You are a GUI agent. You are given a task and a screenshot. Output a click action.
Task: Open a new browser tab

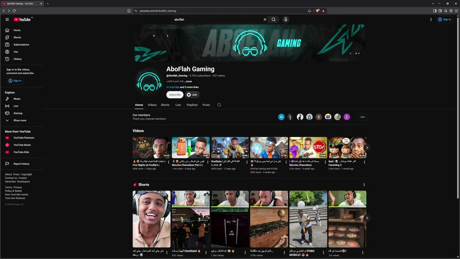[x=48, y=4]
